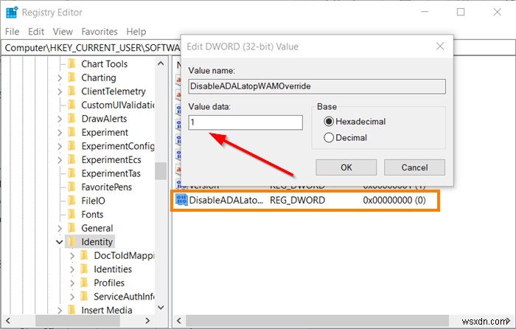Expand the Experiment tree node
The width and height of the screenshot is (516, 329).
60,132
